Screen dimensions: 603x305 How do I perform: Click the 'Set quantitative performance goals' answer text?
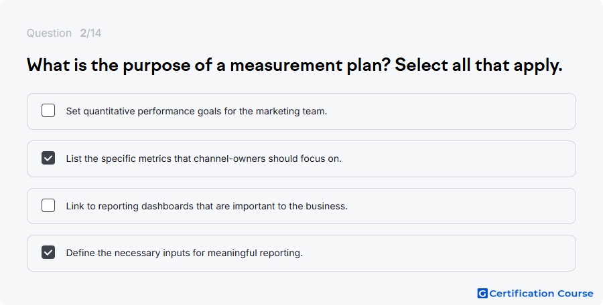tap(196, 111)
